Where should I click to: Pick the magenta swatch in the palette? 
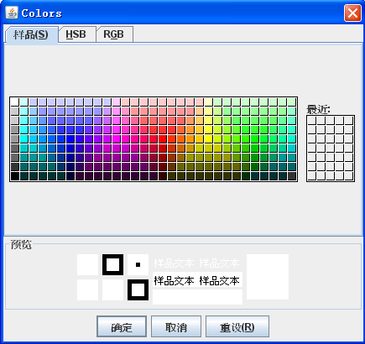[x=117, y=139]
